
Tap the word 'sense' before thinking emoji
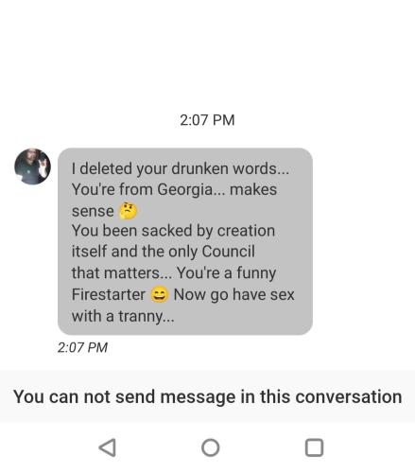click(x=93, y=211)
